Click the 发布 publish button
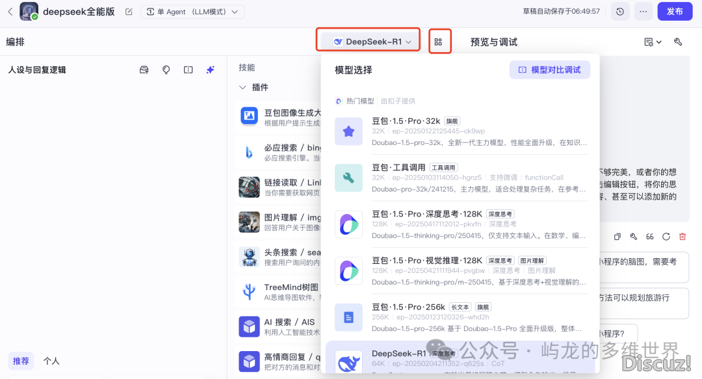The width and height of the screenshot is (702, 379). (675, 12)
